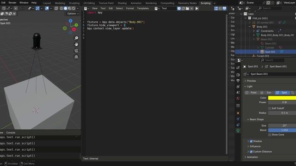Select solid viewport shading
The image size is (296, 166).
[66, 8]
